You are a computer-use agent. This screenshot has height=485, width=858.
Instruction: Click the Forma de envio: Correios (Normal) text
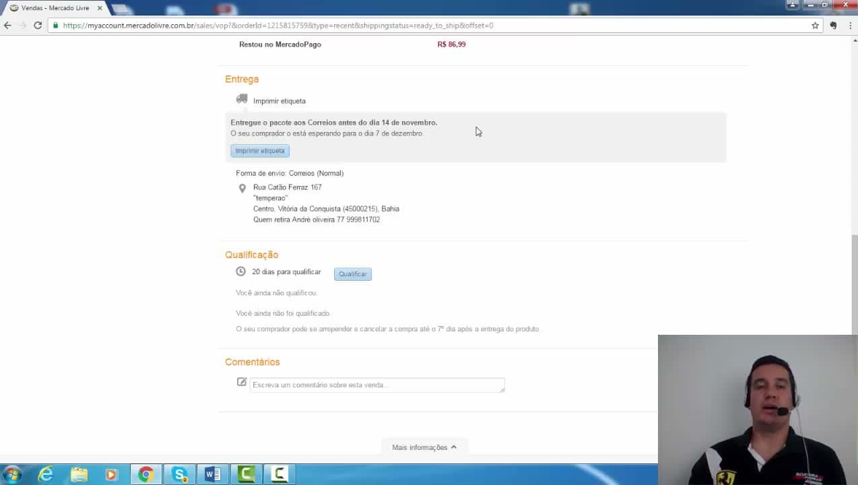[x=290, y=173]
